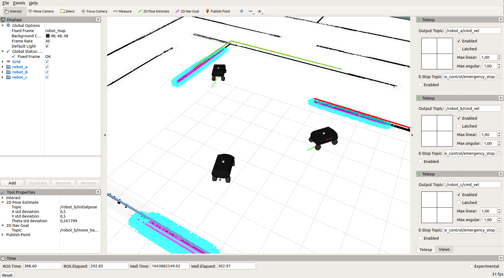The image size is (504, 278).
Task: Expand the Grid display node
Action: (x=3, y=61)
